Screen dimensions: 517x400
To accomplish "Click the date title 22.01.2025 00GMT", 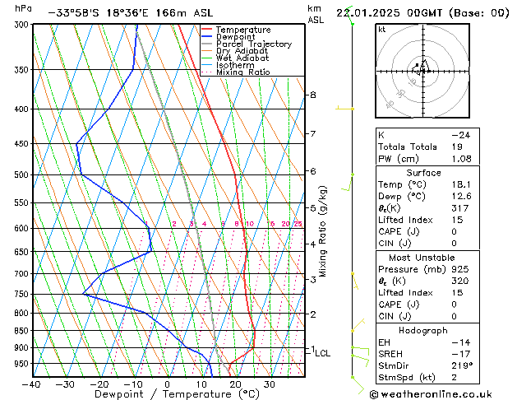I will (x=389, y=13).
